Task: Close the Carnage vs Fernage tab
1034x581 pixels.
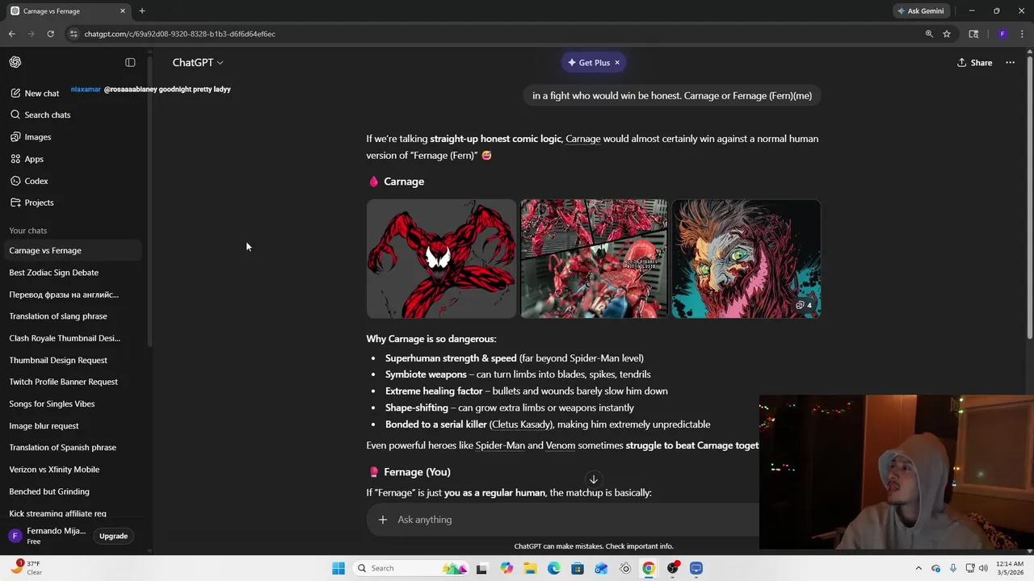Action: [x=123, y=10]
